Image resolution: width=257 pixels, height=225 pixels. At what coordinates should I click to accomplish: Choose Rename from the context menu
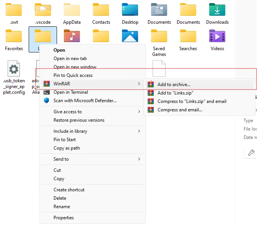click(x=93, y=206)
